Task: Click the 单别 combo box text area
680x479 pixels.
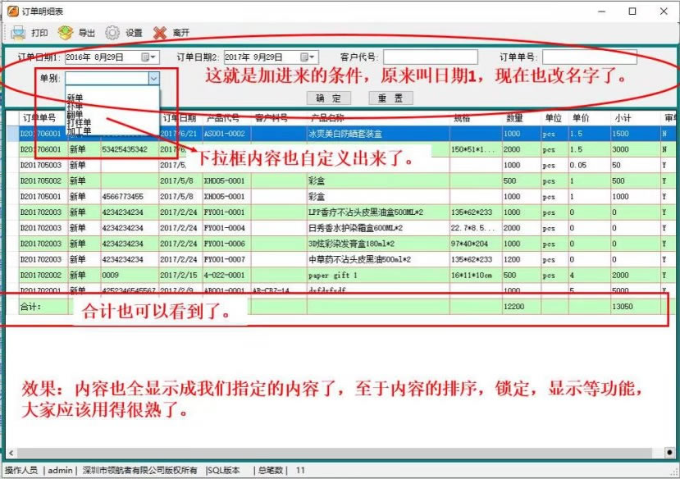Action: [x=107, y=78]
